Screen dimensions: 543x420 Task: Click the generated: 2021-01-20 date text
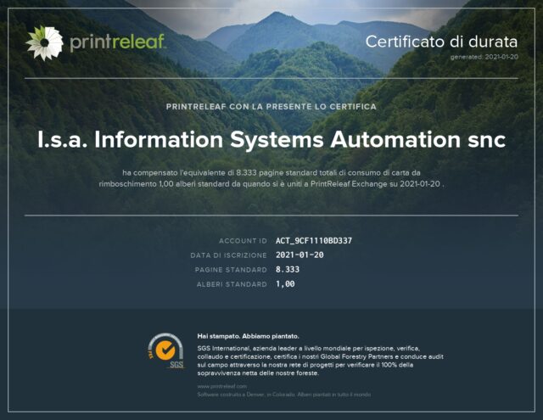point(484,57)
